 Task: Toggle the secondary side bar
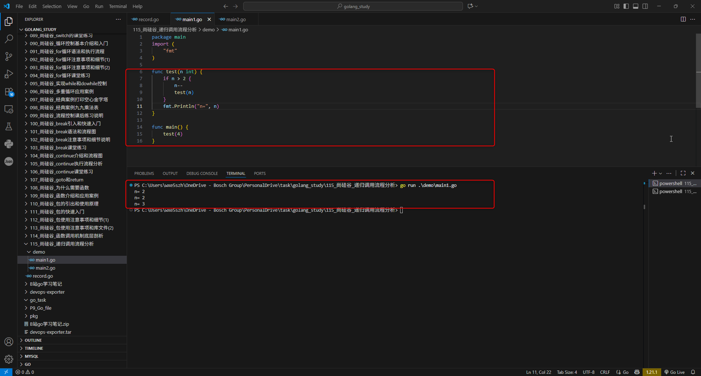[645, 6]
